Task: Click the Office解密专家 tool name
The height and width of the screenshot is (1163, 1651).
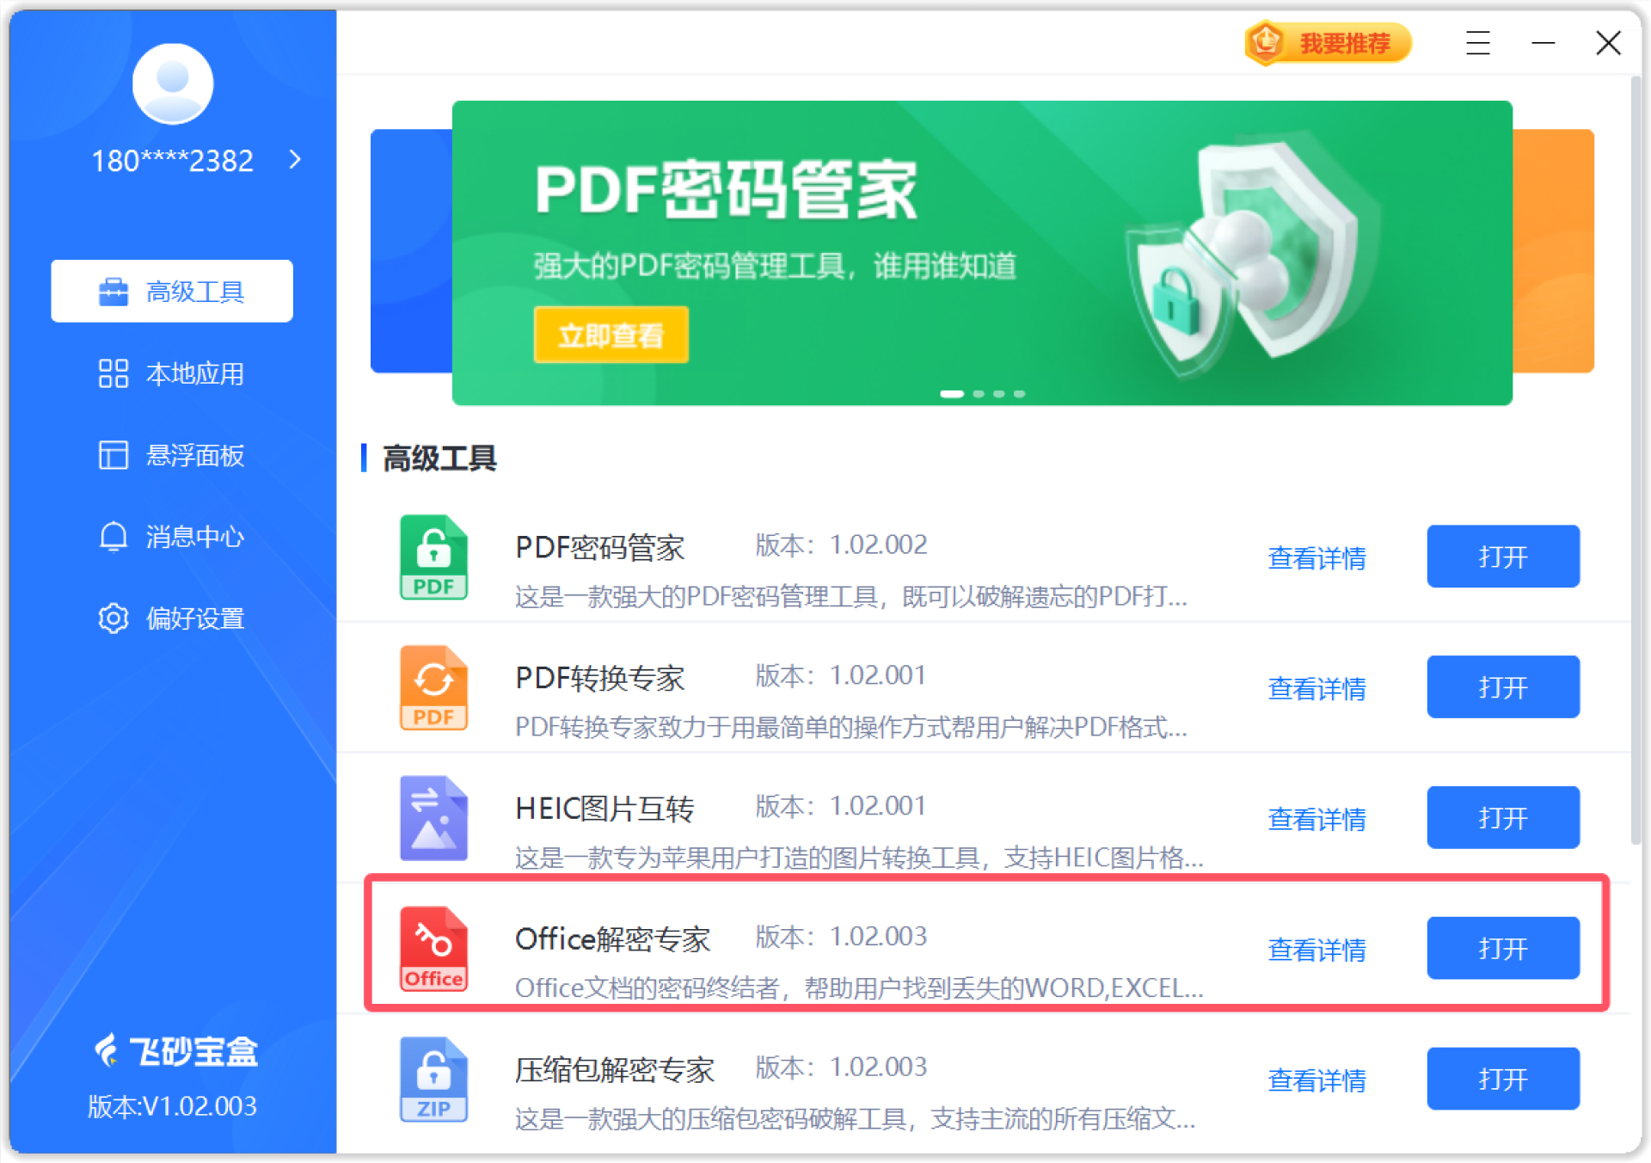Action: 612,938
